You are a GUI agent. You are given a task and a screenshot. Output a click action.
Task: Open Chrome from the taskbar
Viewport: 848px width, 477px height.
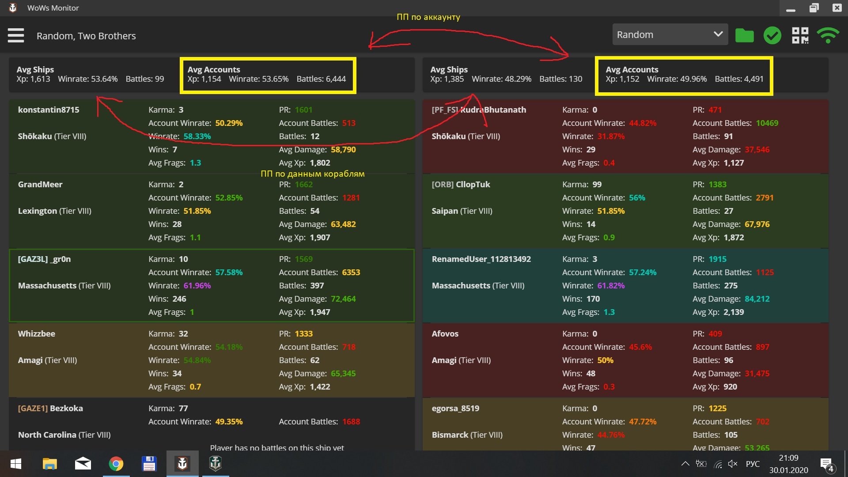[x=116, y=464]
